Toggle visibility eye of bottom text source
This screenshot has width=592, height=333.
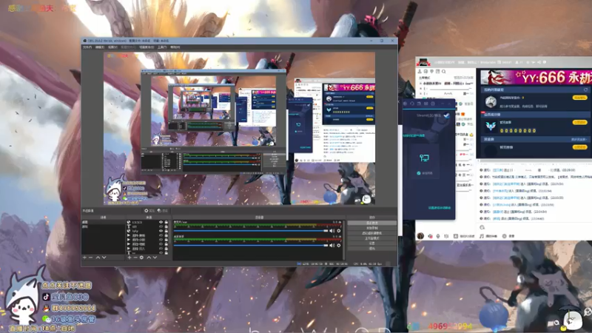click(161, 252)
